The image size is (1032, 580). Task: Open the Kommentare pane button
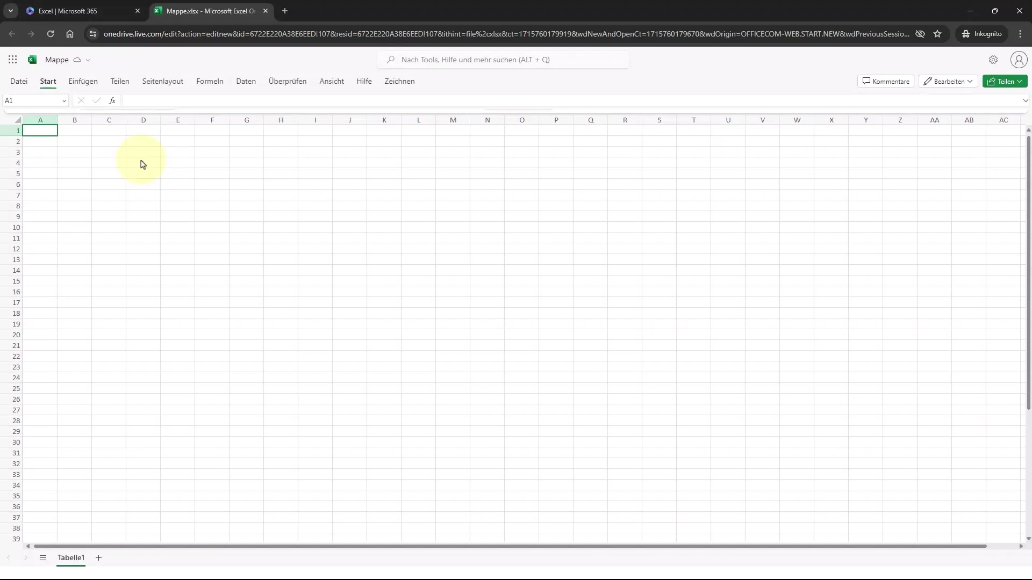[x=886, y=81]
